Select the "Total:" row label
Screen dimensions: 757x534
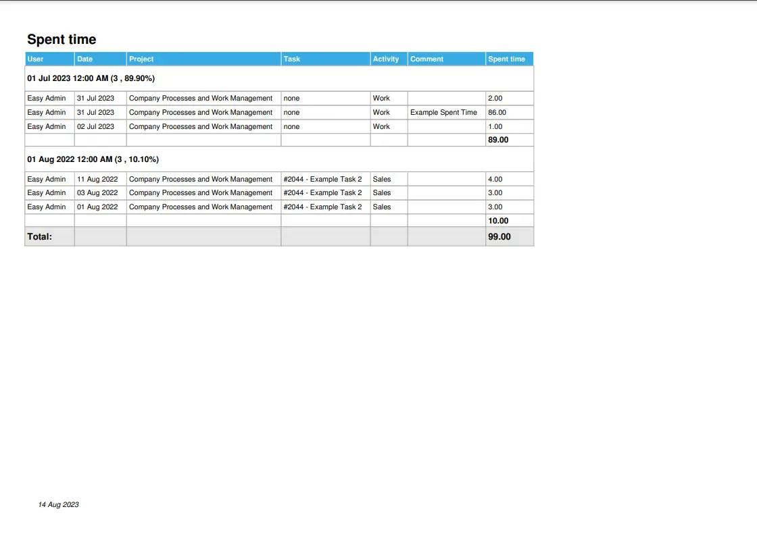[40, 237]
